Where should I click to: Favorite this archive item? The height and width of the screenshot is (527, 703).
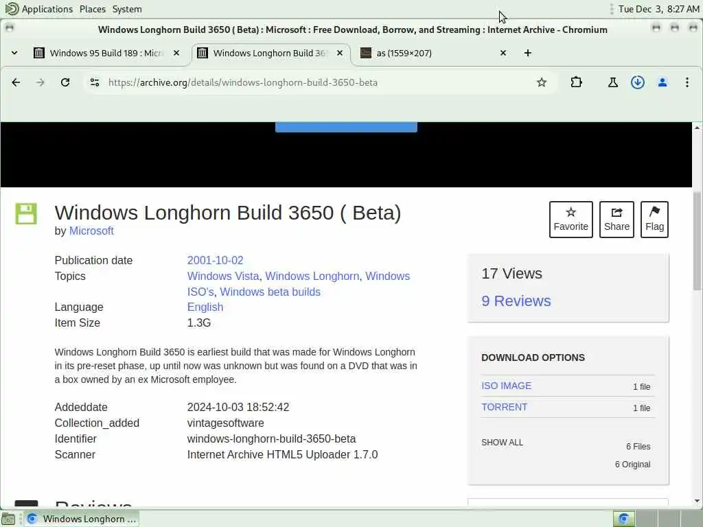[571, 220]
